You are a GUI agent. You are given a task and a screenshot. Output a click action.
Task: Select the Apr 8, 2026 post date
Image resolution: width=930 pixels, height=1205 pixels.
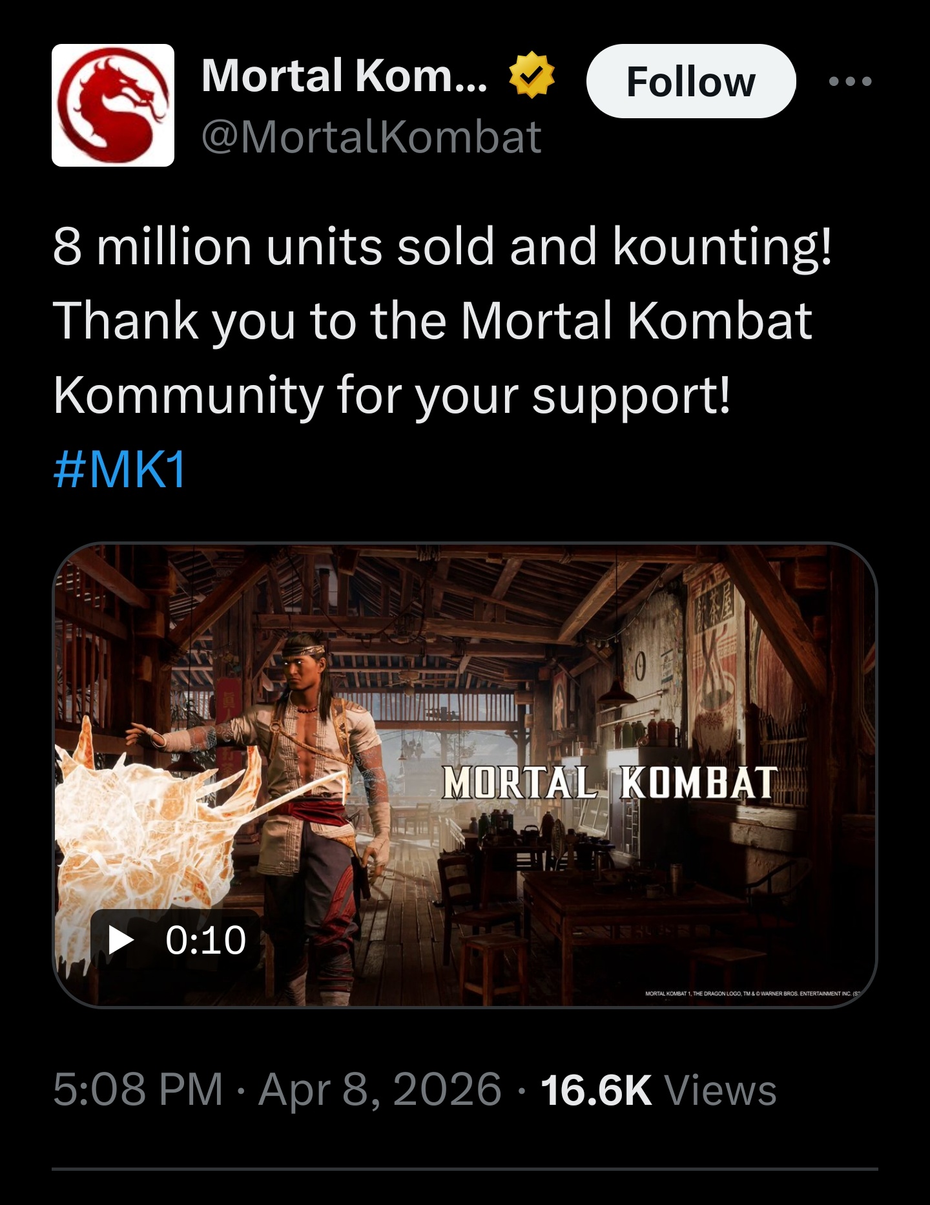(x=380, y=1090)
